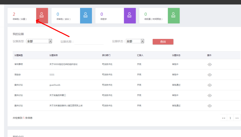View the 关于方林崽故意杀人 topic via eye icon

210,106
